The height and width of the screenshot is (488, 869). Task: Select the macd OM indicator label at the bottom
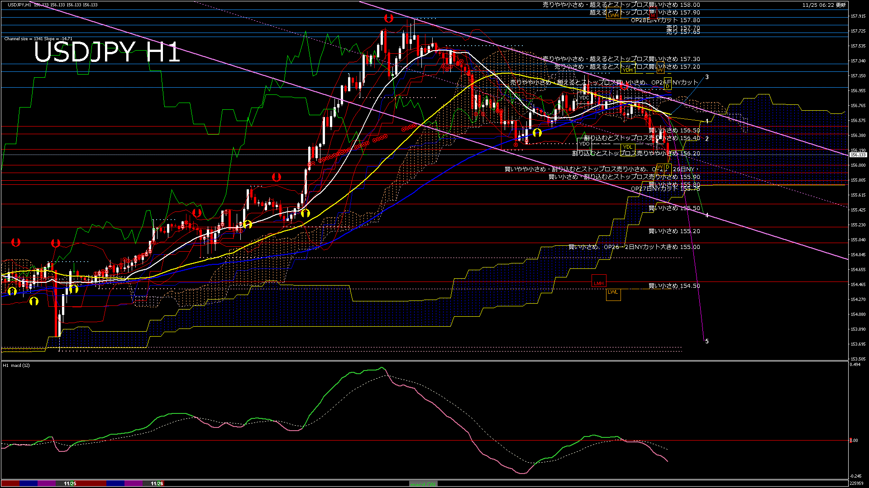[x=422, y=483]
